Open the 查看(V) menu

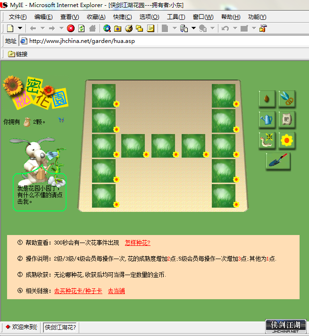(x=70, y=17)
